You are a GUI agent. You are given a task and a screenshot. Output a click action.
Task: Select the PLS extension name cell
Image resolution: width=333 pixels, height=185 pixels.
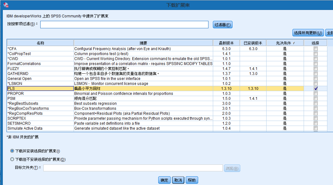tap(40, 89)
